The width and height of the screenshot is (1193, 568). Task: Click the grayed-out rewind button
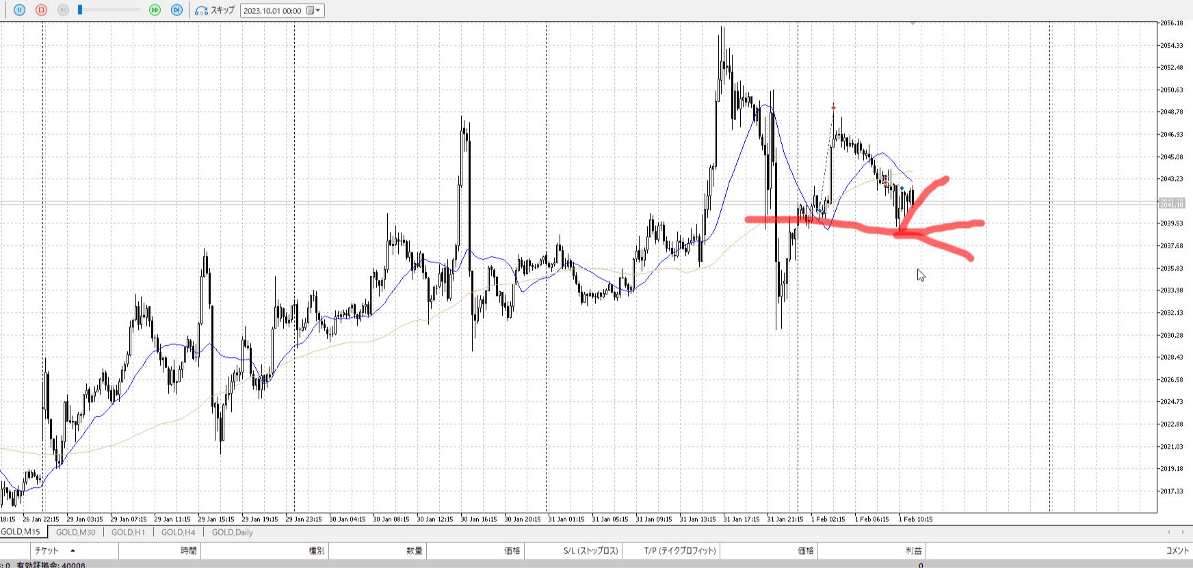click(63, 10)
